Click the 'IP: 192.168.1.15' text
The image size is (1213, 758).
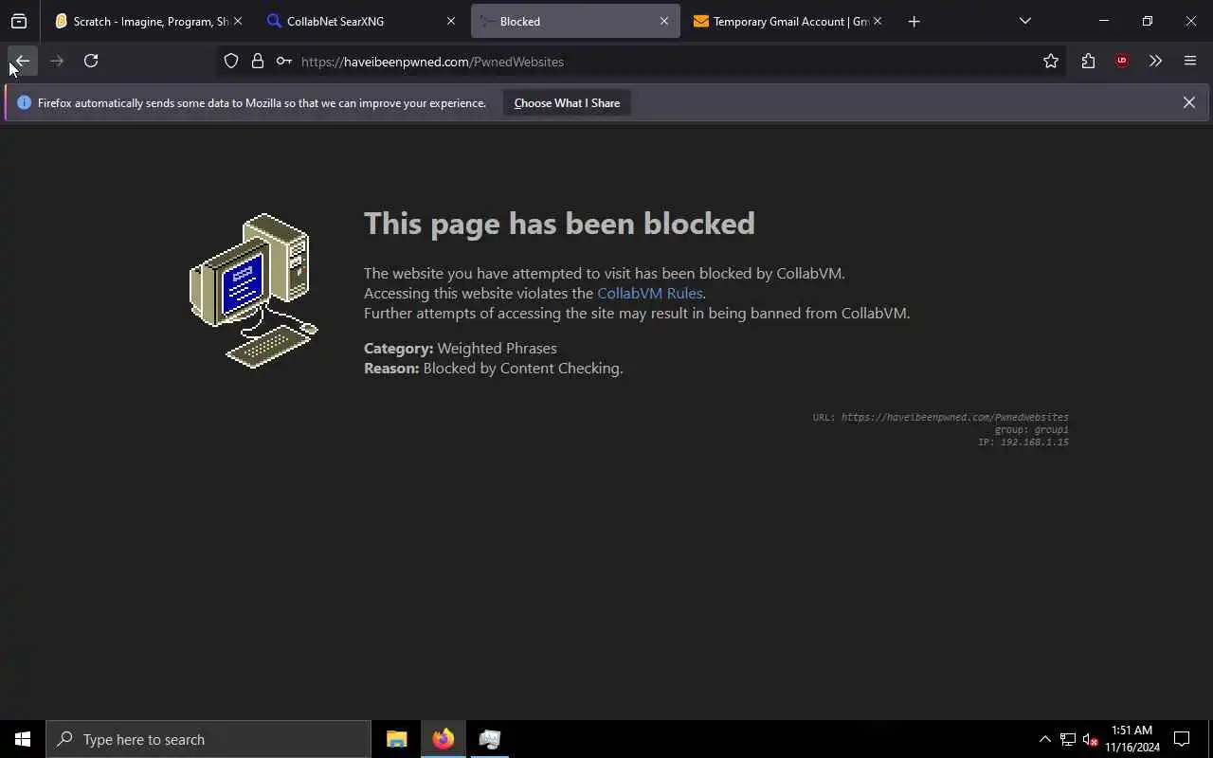click(1023, 442)
